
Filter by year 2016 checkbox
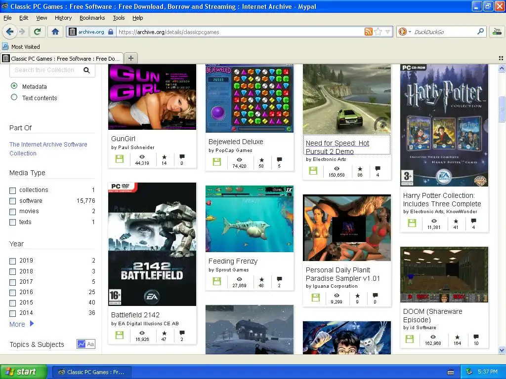point(12,293)
